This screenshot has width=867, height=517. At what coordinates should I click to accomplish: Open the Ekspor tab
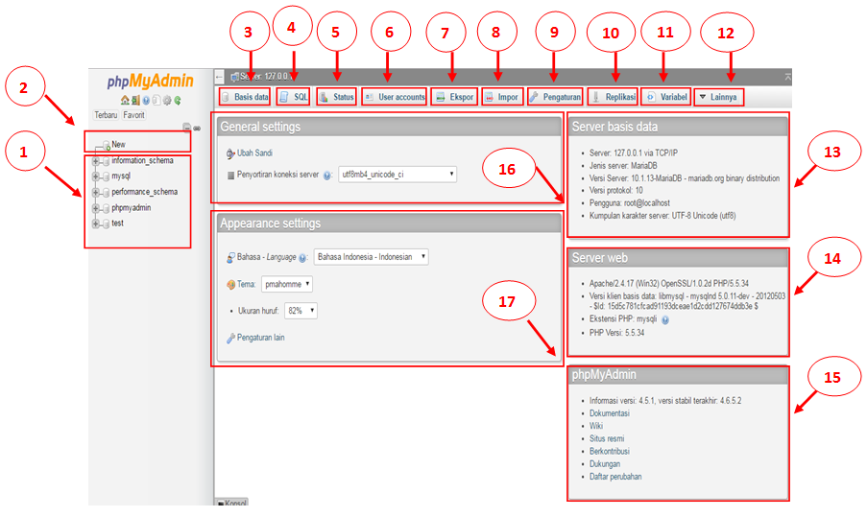[x=454, y=97]
